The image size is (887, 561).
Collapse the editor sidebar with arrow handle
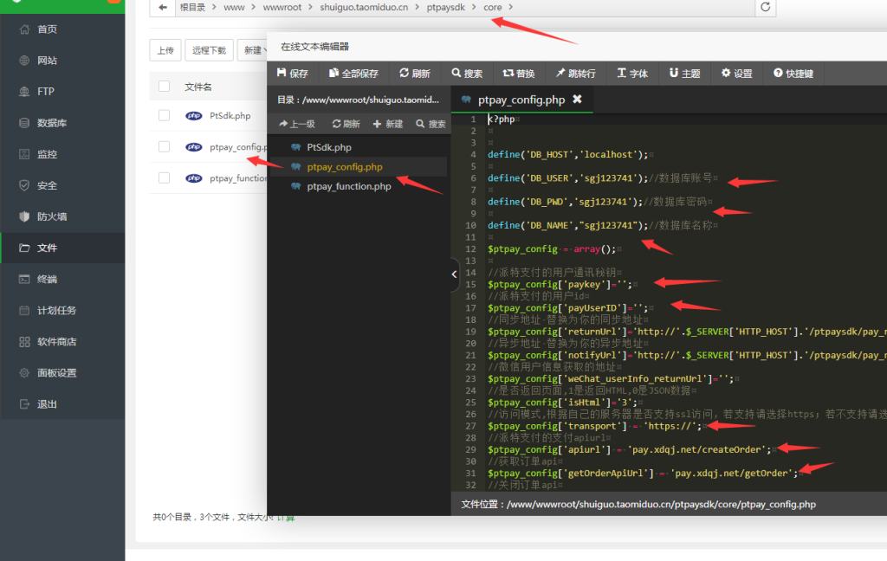tap(455, 274)
